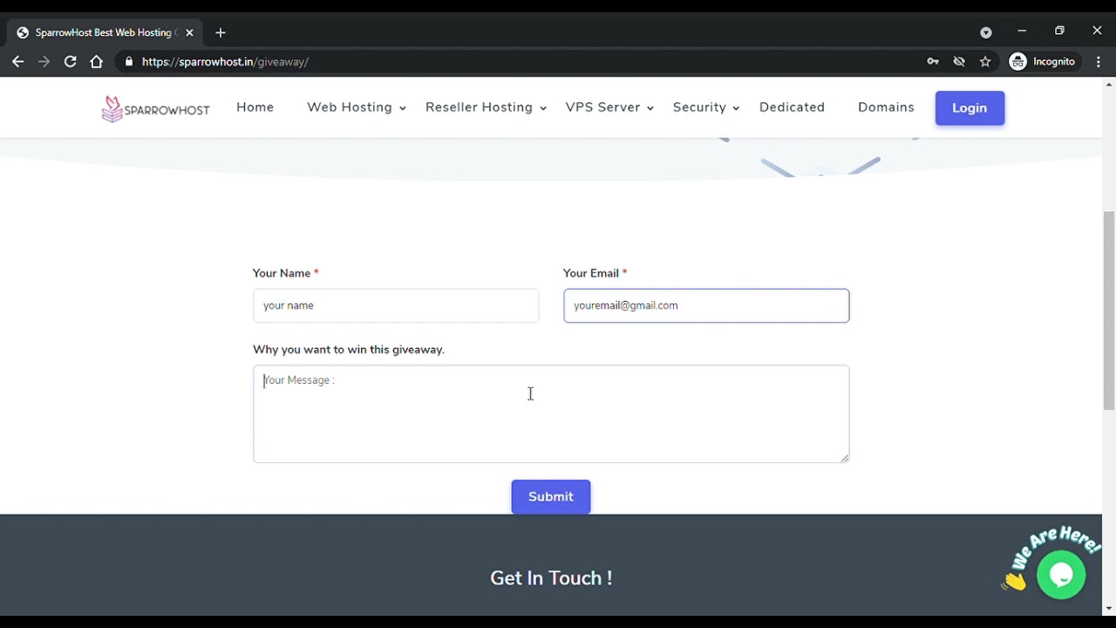Viewport: 1116px width, 628px height.
Task: Click the SparrowHost logo
Action: [155, 109]
